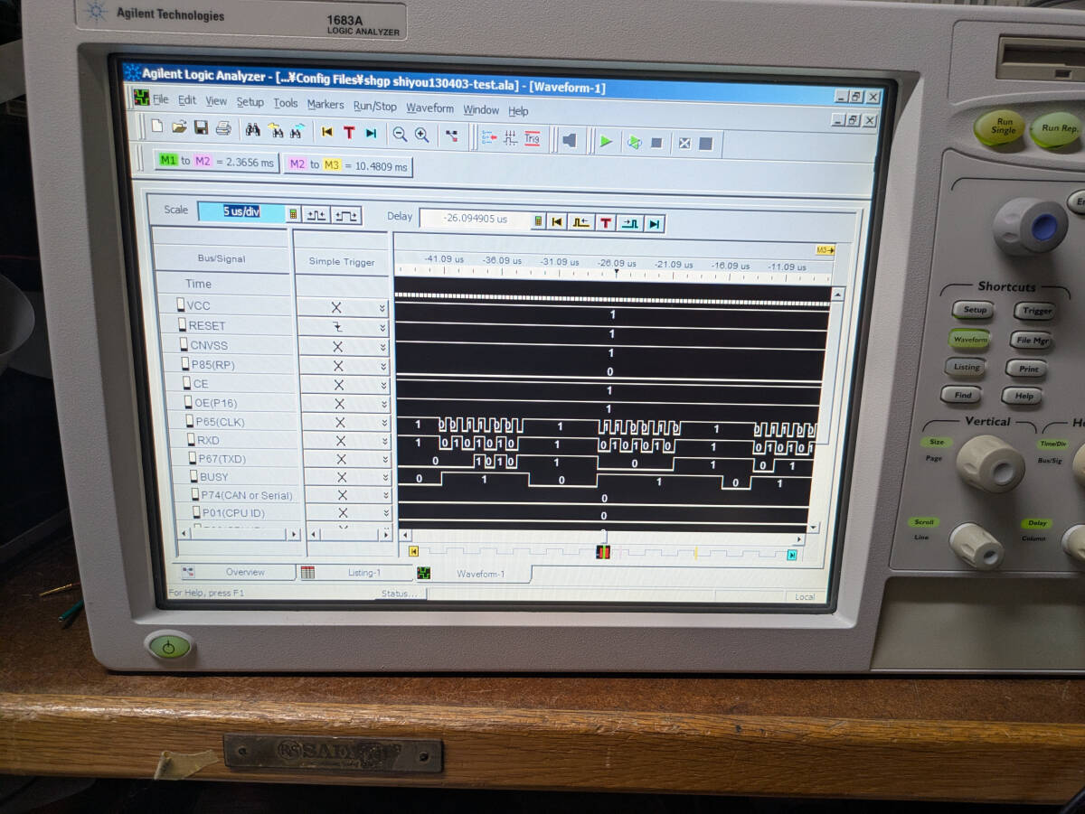Open the Markers menu

click(325, 105)
